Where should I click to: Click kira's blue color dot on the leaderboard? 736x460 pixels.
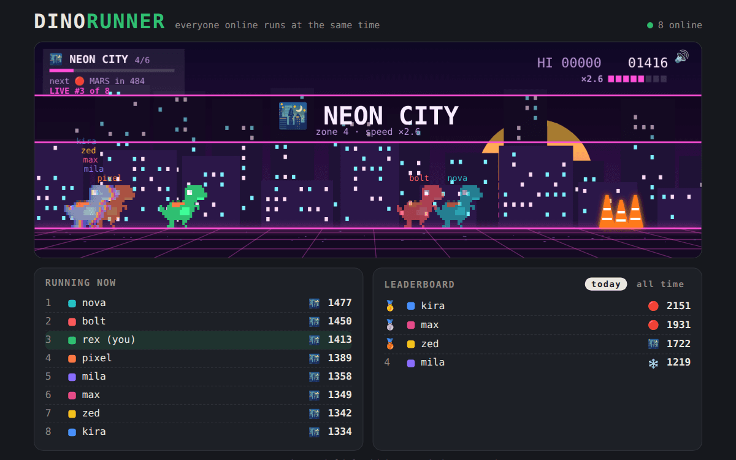pyautogui.click(x=411, y=306)
